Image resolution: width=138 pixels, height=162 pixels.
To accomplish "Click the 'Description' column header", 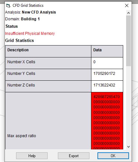I will 48,51.
